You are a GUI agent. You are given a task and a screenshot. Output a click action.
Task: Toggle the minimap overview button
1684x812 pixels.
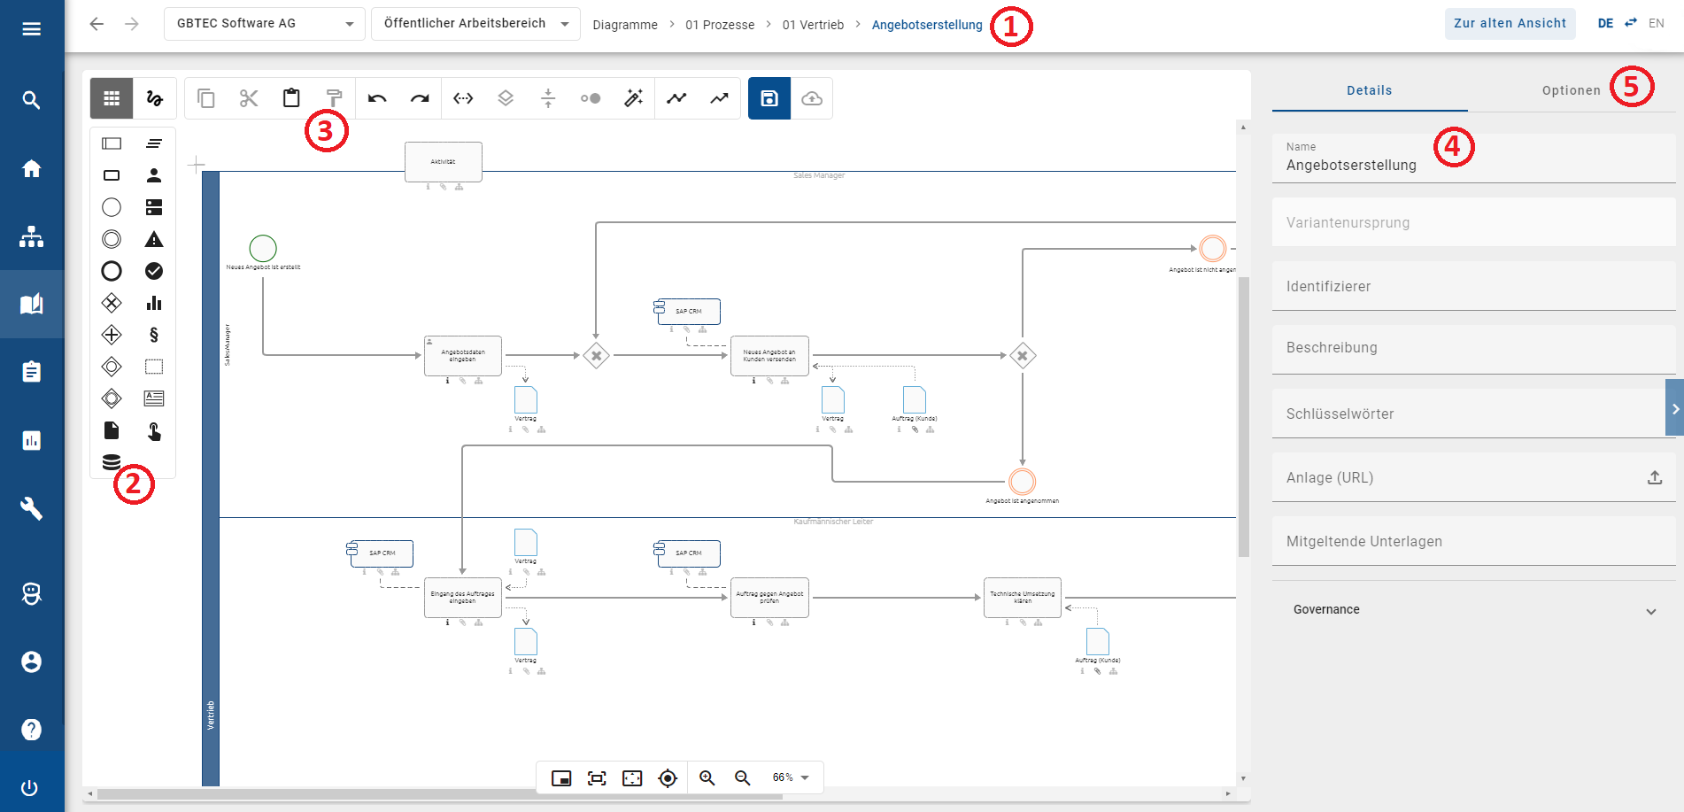point(561,777)
